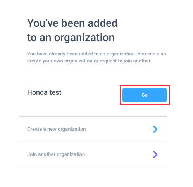Expand the Join another organization row

coord(93,154)
